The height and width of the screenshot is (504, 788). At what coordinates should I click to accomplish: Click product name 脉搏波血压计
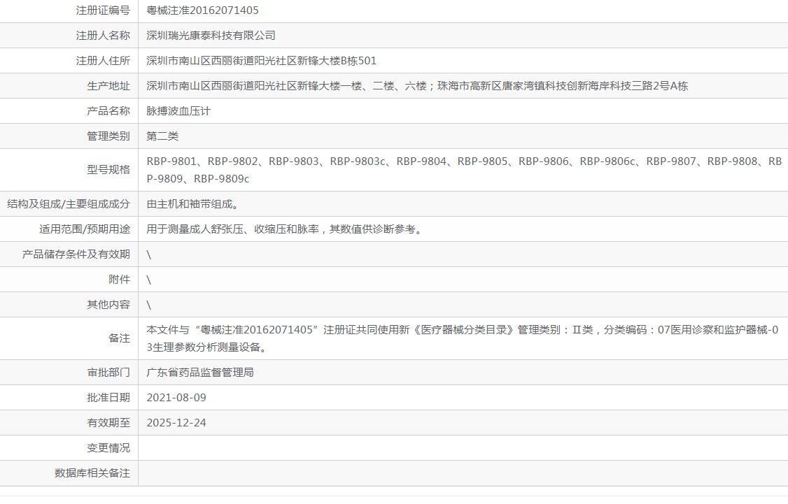(x=178, y=111)
